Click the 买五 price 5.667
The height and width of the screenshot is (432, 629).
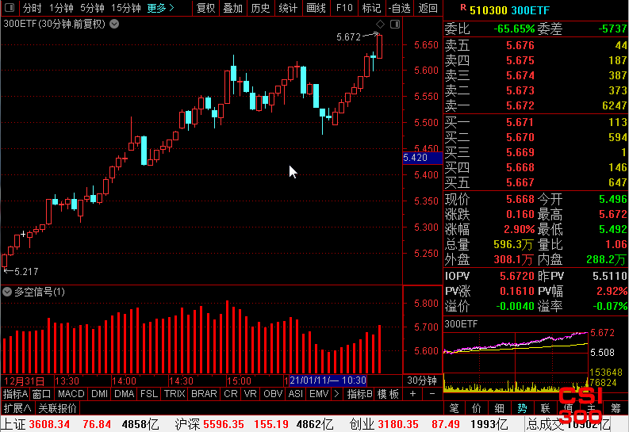coord(520,183)
